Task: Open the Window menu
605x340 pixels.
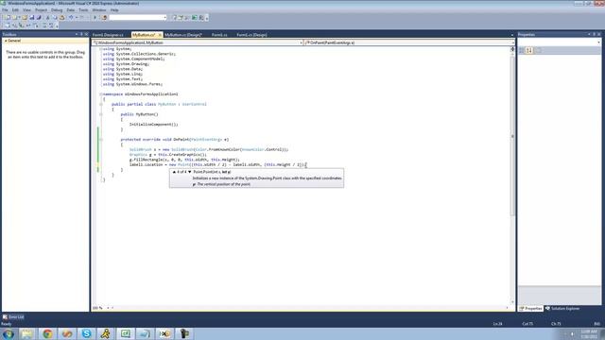Action: 99,10
